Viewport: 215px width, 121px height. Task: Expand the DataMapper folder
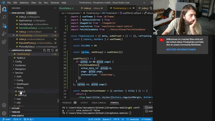(x=23, y=84)
